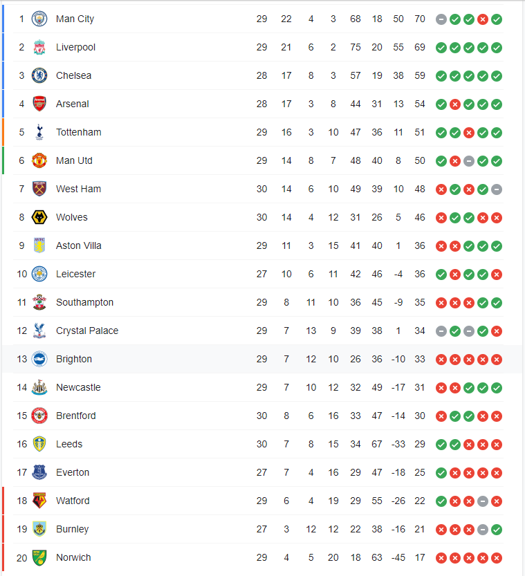Click the Crystal Palace eagle crest

click(x=39, y=331)
